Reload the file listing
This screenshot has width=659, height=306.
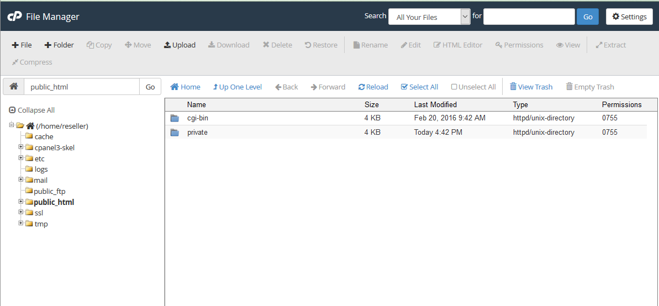click(373, 87)
